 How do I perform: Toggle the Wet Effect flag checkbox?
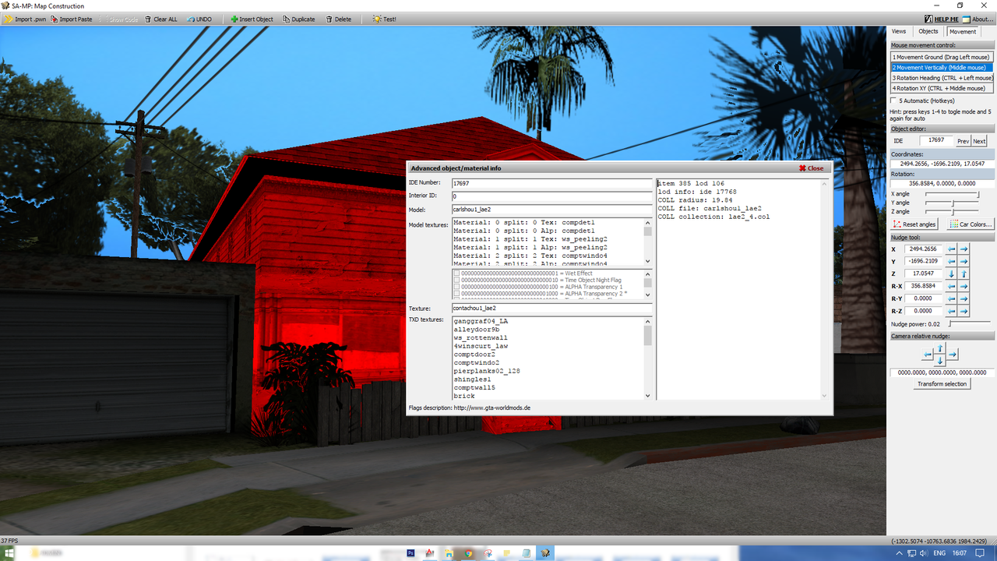[x=456, y=273]
